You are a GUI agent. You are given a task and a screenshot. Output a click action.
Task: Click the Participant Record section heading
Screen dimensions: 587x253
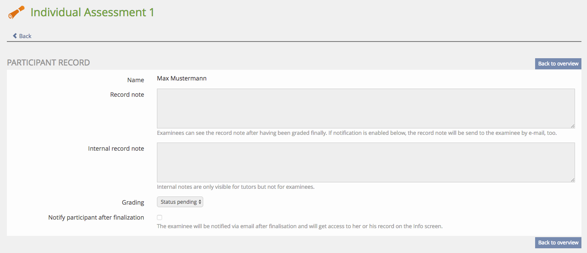pyautogui.click(x=48, y=63)
